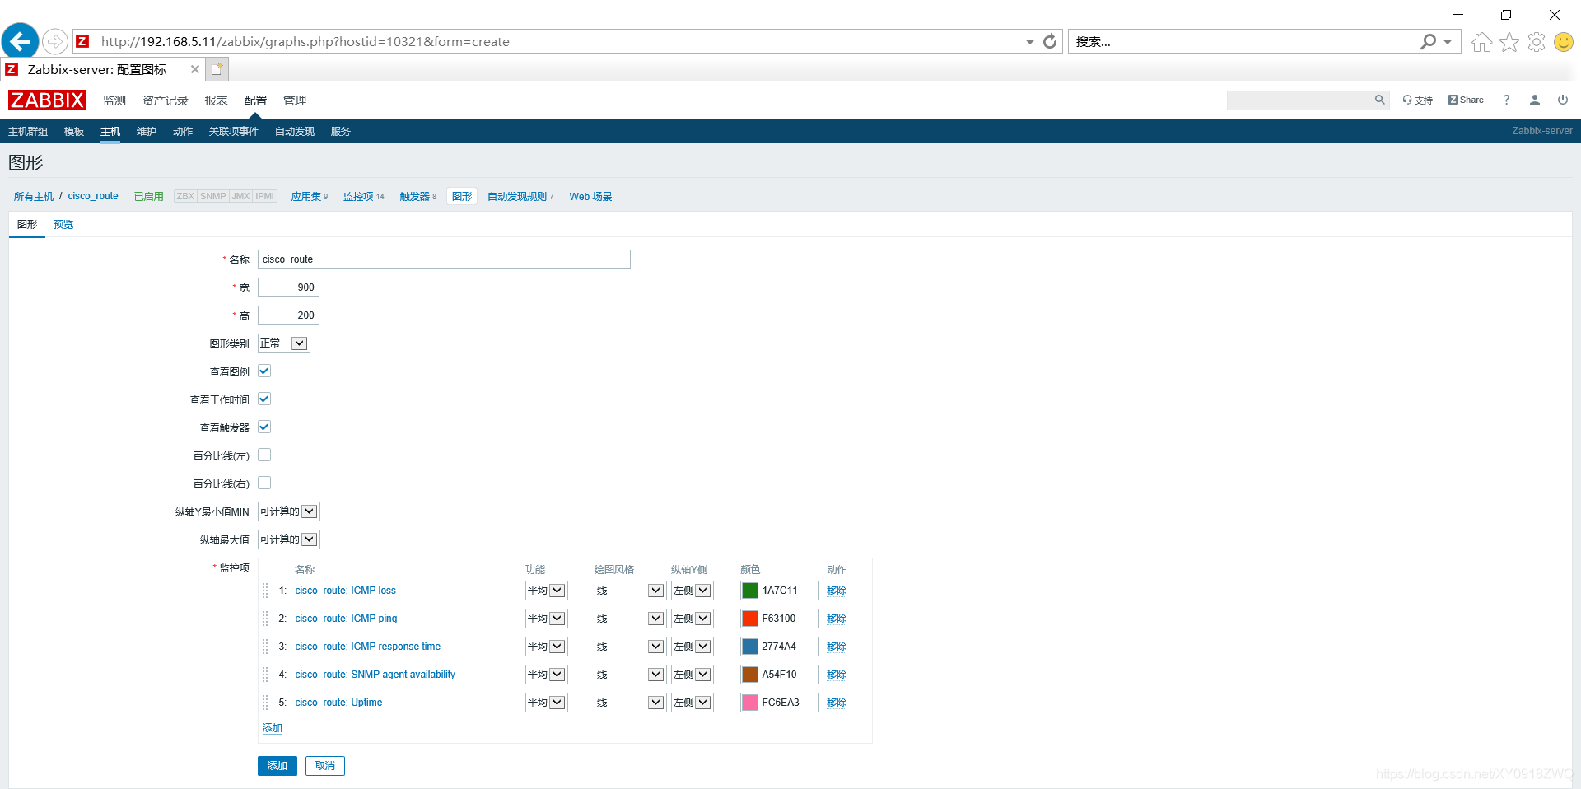
Task: Open the user profile icon
Action: (1535, 100)
